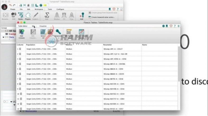The image size is (208, 116).
Task: Click the Redo arrow in the workspace window
Action: [x=14, y=5]
